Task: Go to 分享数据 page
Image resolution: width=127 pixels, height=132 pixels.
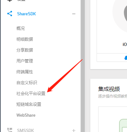Action: pyautogui.click(x=25, y=50)
